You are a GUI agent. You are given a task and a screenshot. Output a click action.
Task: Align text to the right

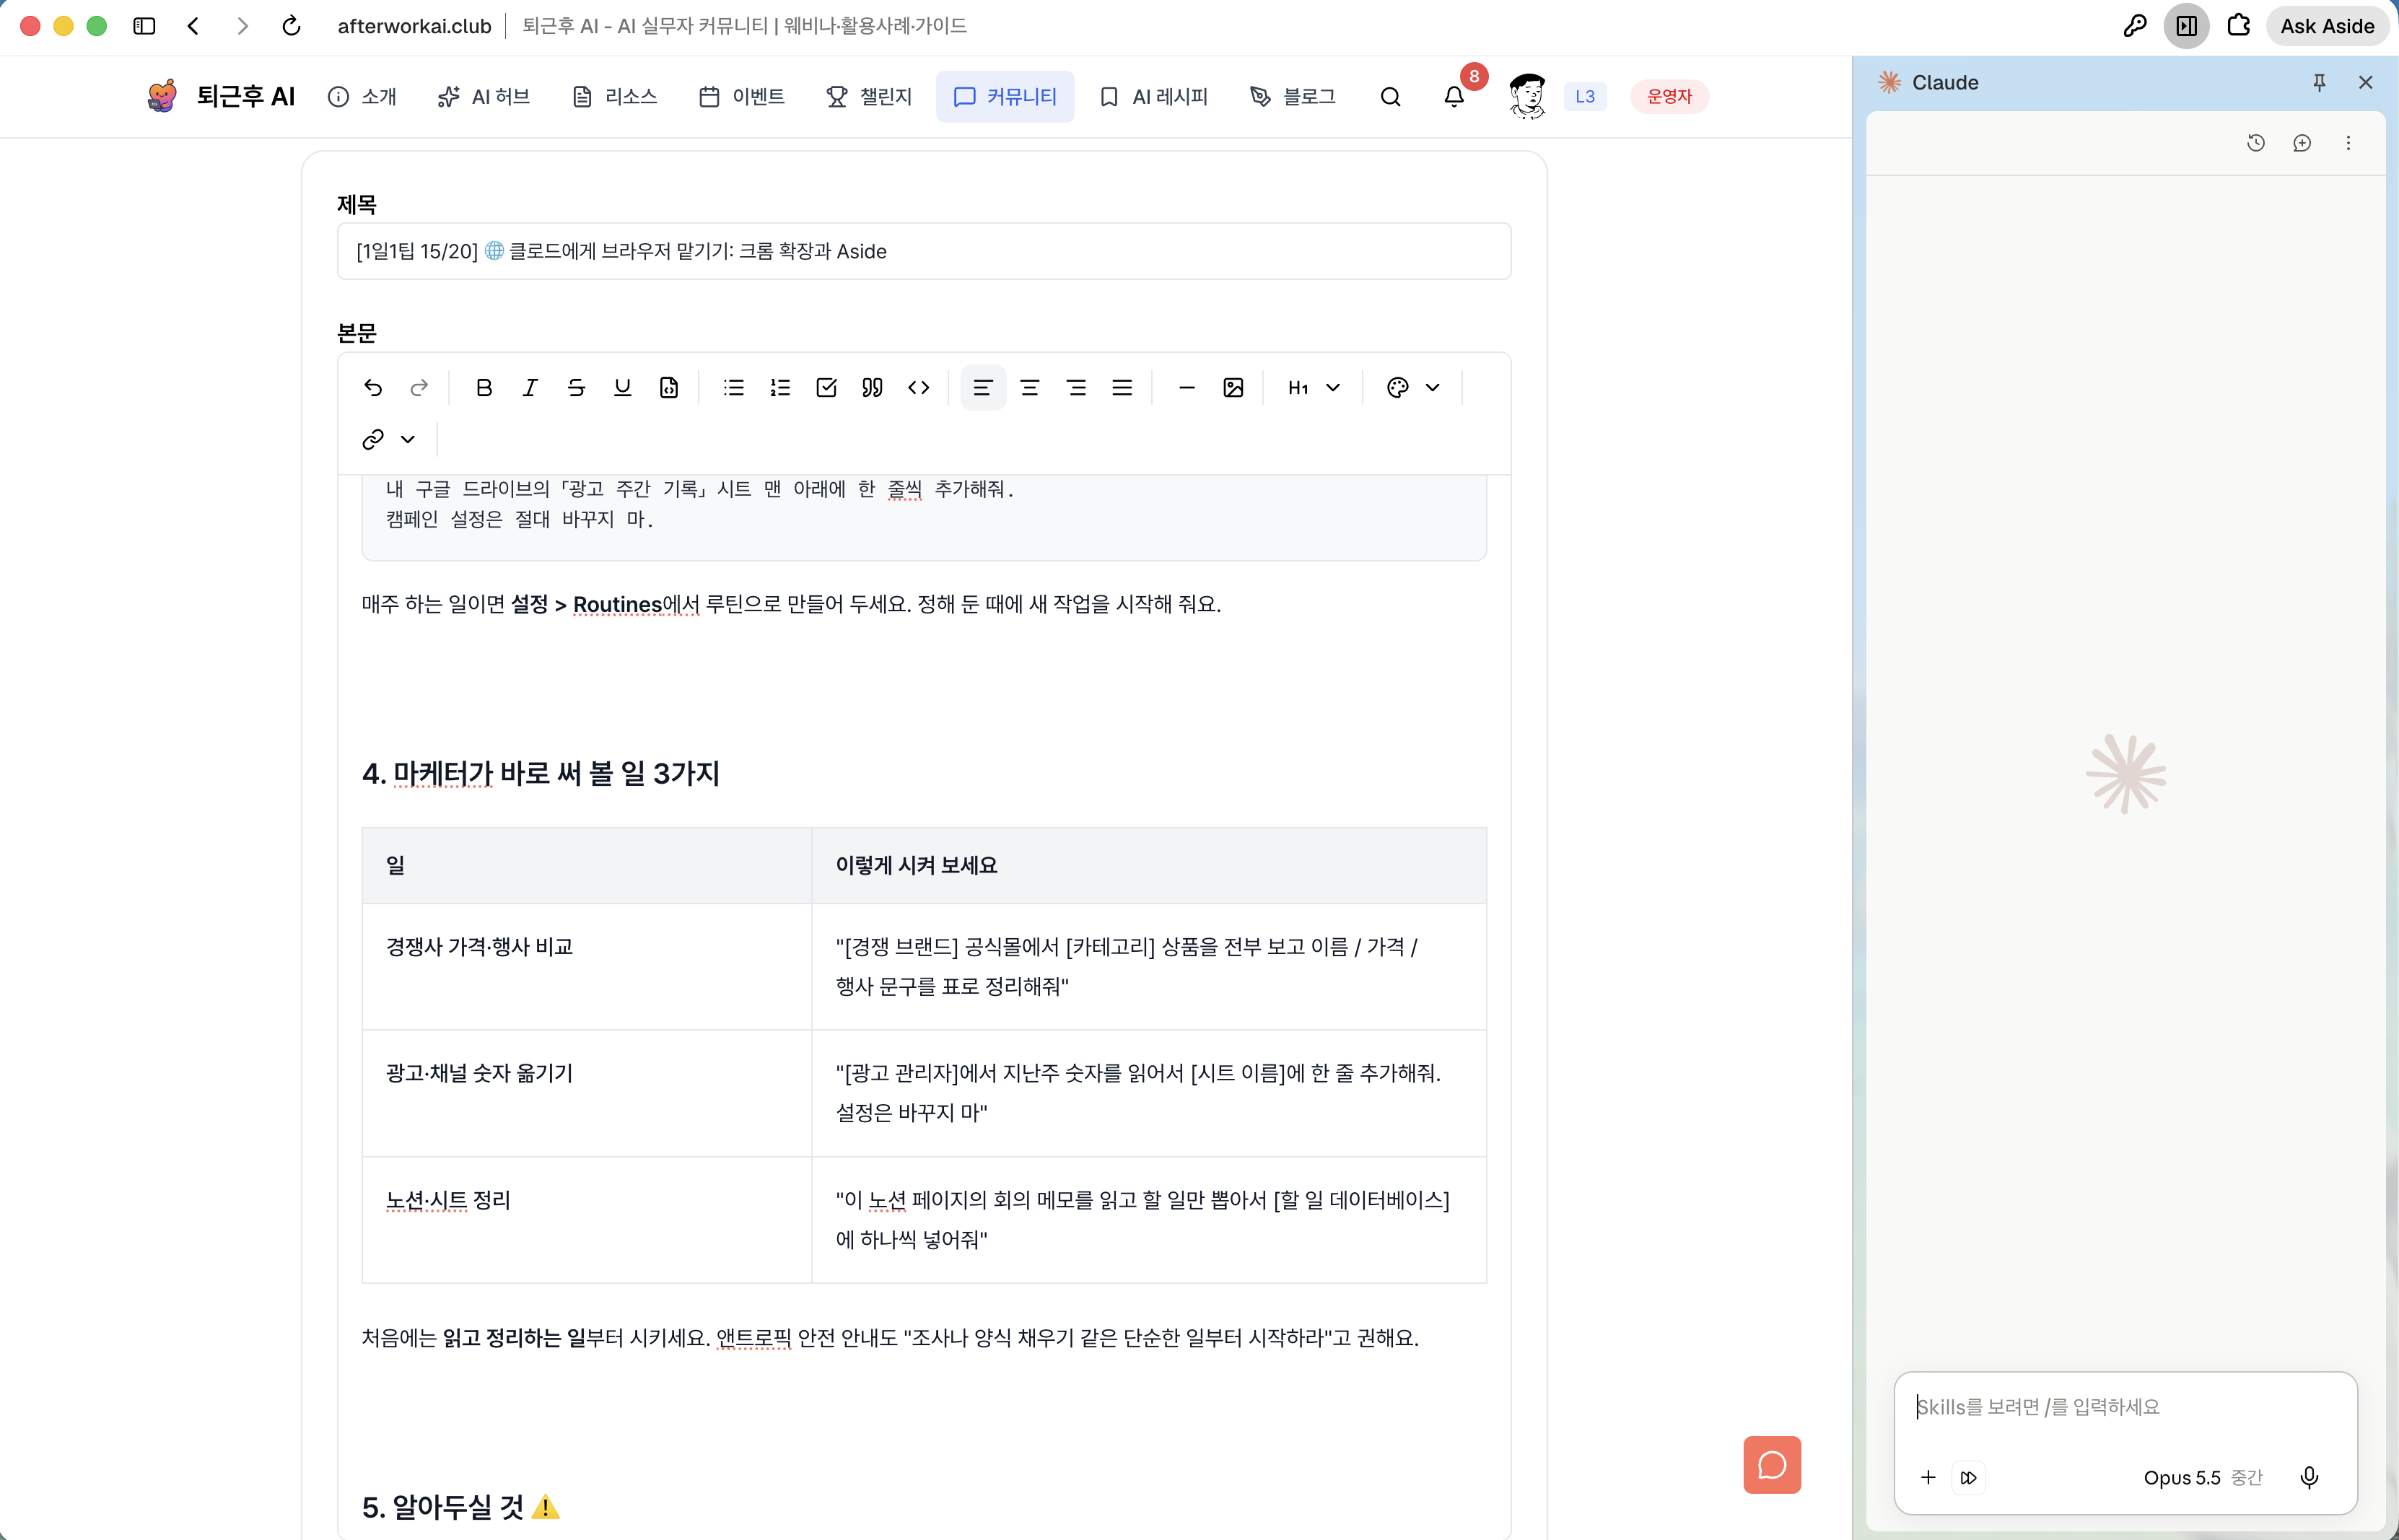point(1076,388)
